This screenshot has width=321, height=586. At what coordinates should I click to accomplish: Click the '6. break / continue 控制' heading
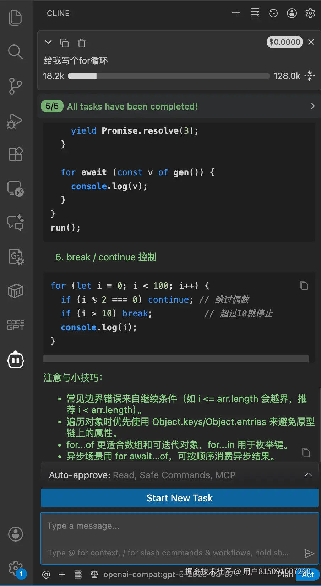[x=106, y=257]
